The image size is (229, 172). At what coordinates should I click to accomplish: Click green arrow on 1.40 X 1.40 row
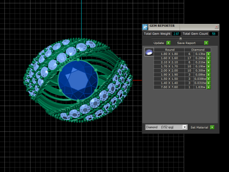coord(208,83)
